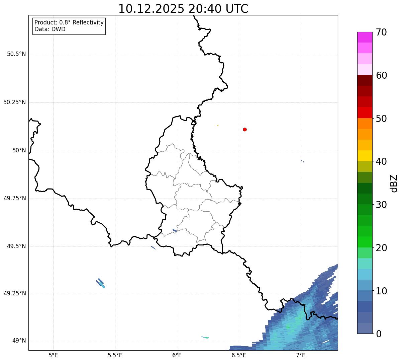Click the red station marker dot
The height and width of the screenshot is (362, 402).
pos(245,129)
